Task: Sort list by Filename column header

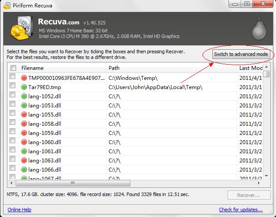Action: click(62, 68)
